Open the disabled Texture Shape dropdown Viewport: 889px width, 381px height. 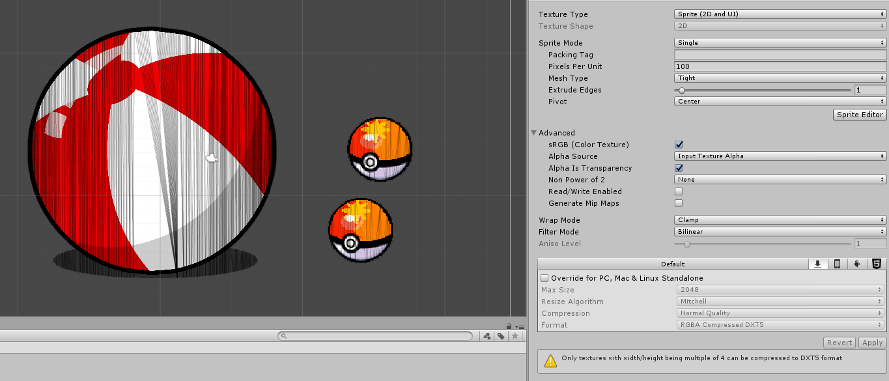tap(780, 26)
